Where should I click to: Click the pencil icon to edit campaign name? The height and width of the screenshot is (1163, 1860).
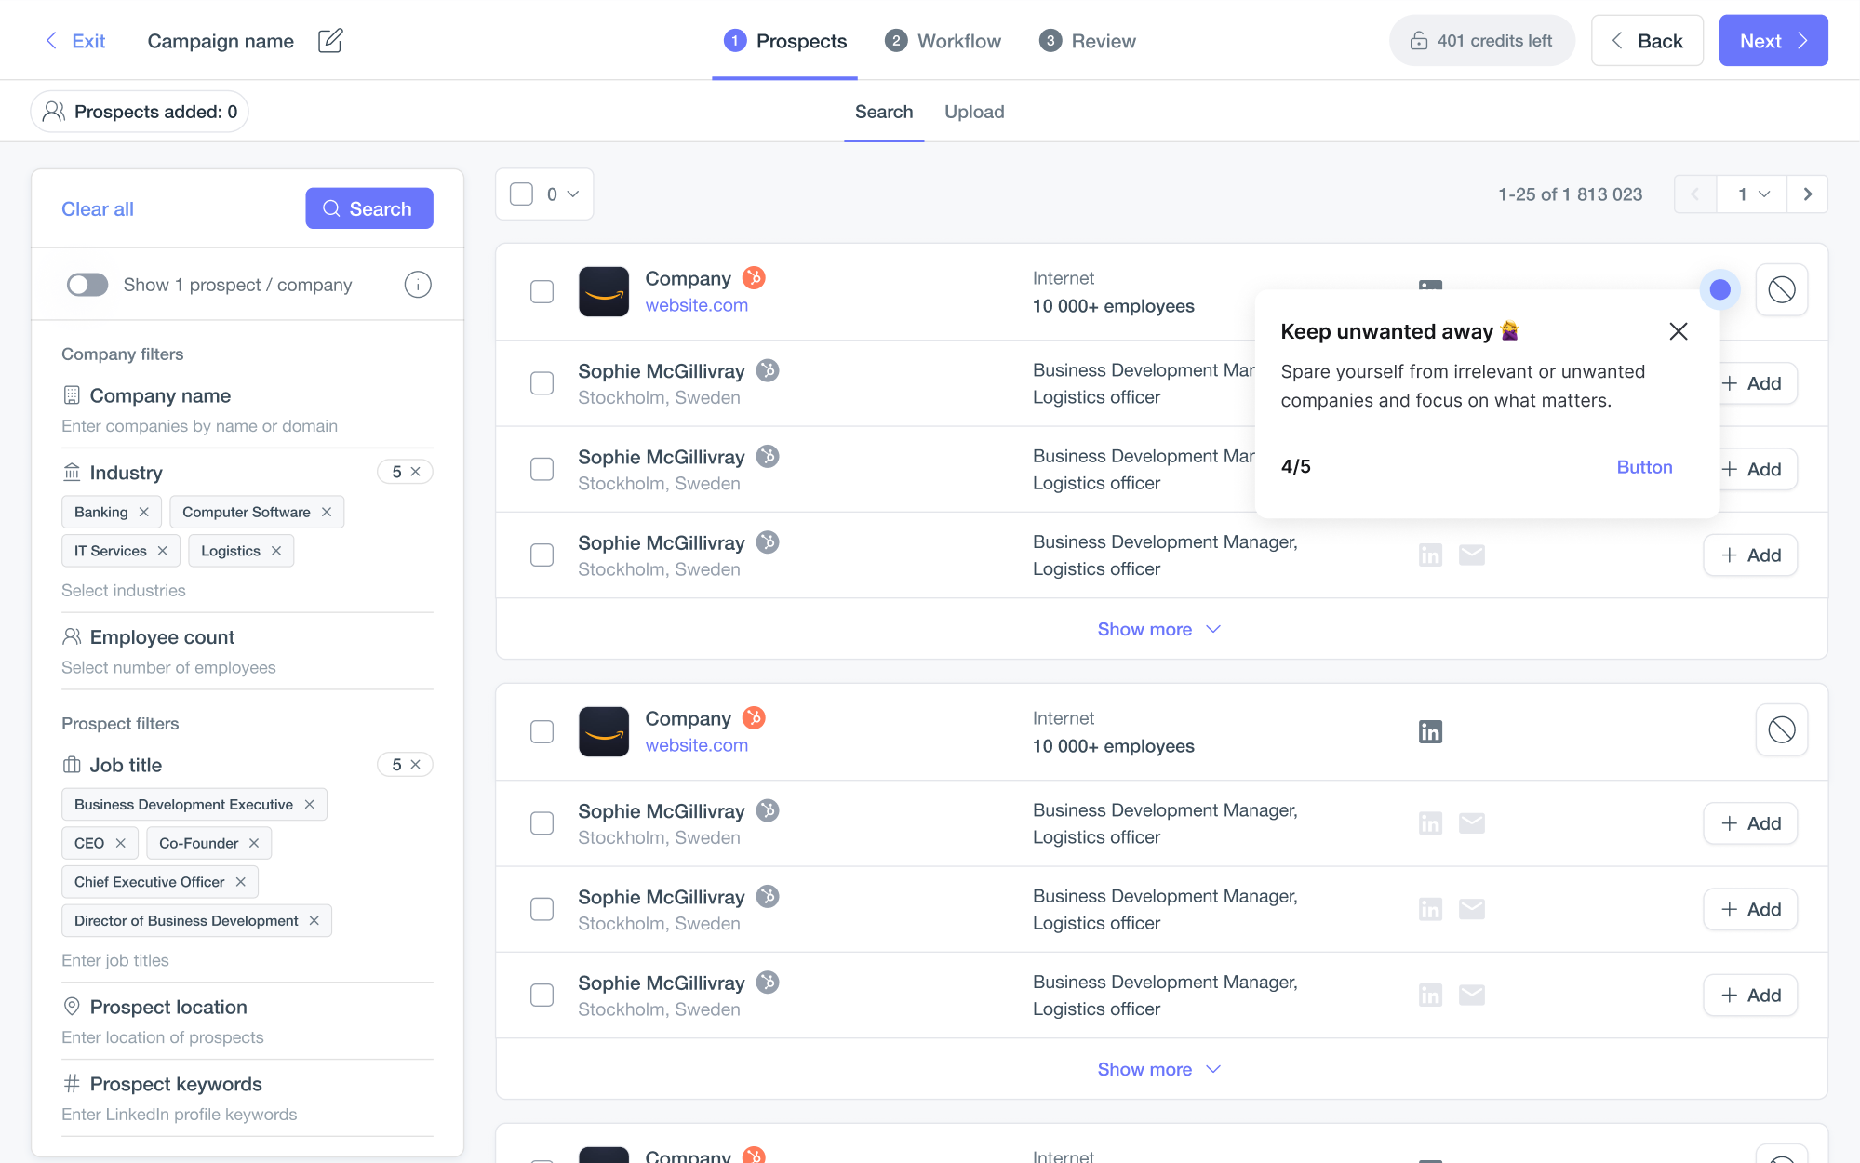[x=330, y=40]
